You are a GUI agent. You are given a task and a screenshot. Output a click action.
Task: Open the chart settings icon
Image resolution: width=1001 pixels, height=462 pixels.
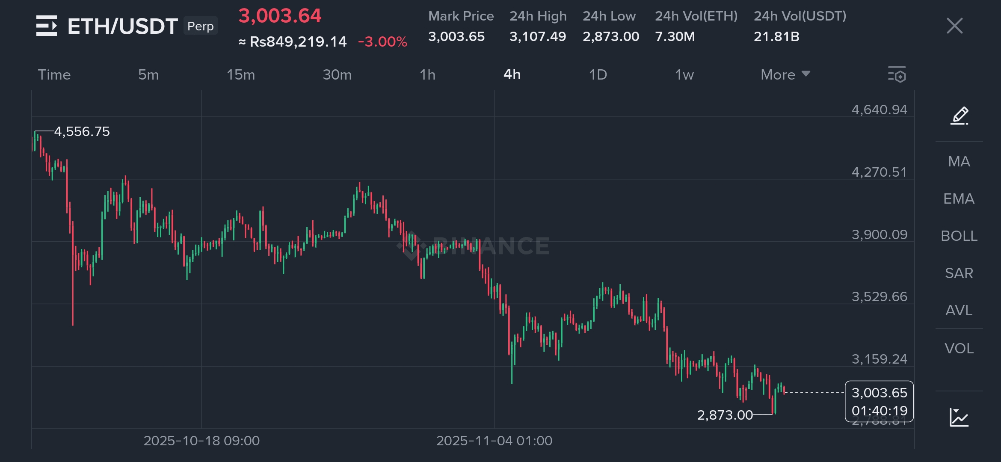897,74
